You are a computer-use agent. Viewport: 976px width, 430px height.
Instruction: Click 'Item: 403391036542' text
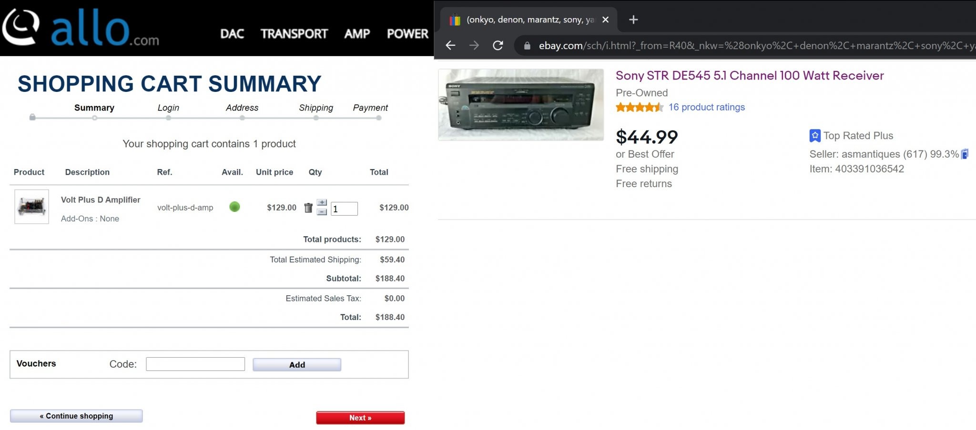click(x=856, y=169)
